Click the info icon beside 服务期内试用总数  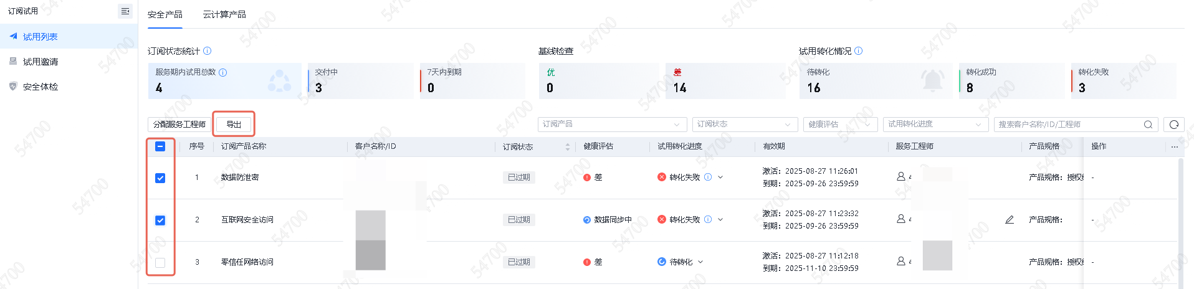tap(223, 72)
